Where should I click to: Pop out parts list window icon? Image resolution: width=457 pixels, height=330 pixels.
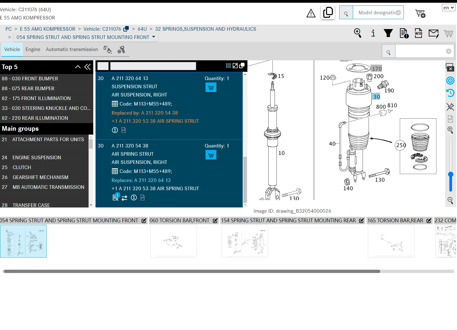[242, 66]
